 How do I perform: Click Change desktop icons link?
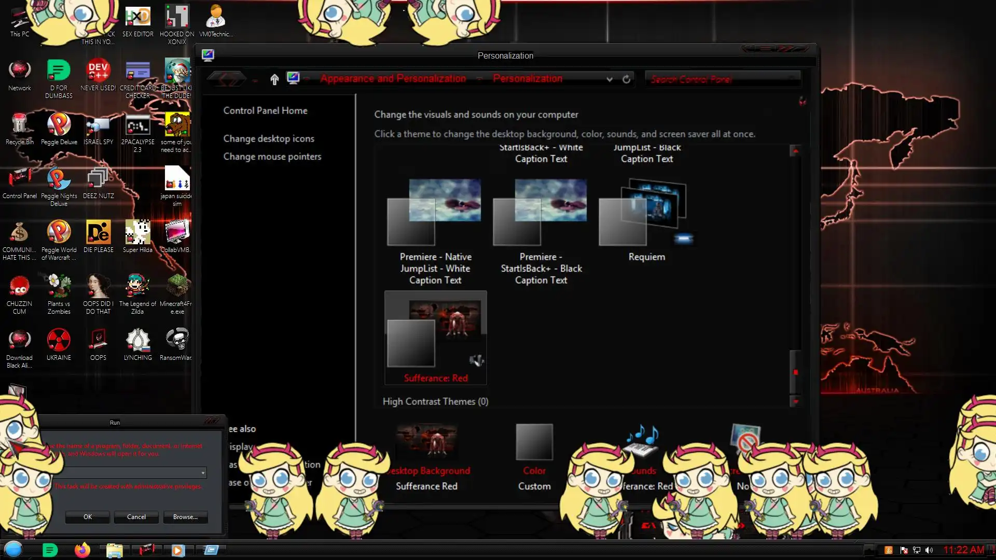(269, 139)
